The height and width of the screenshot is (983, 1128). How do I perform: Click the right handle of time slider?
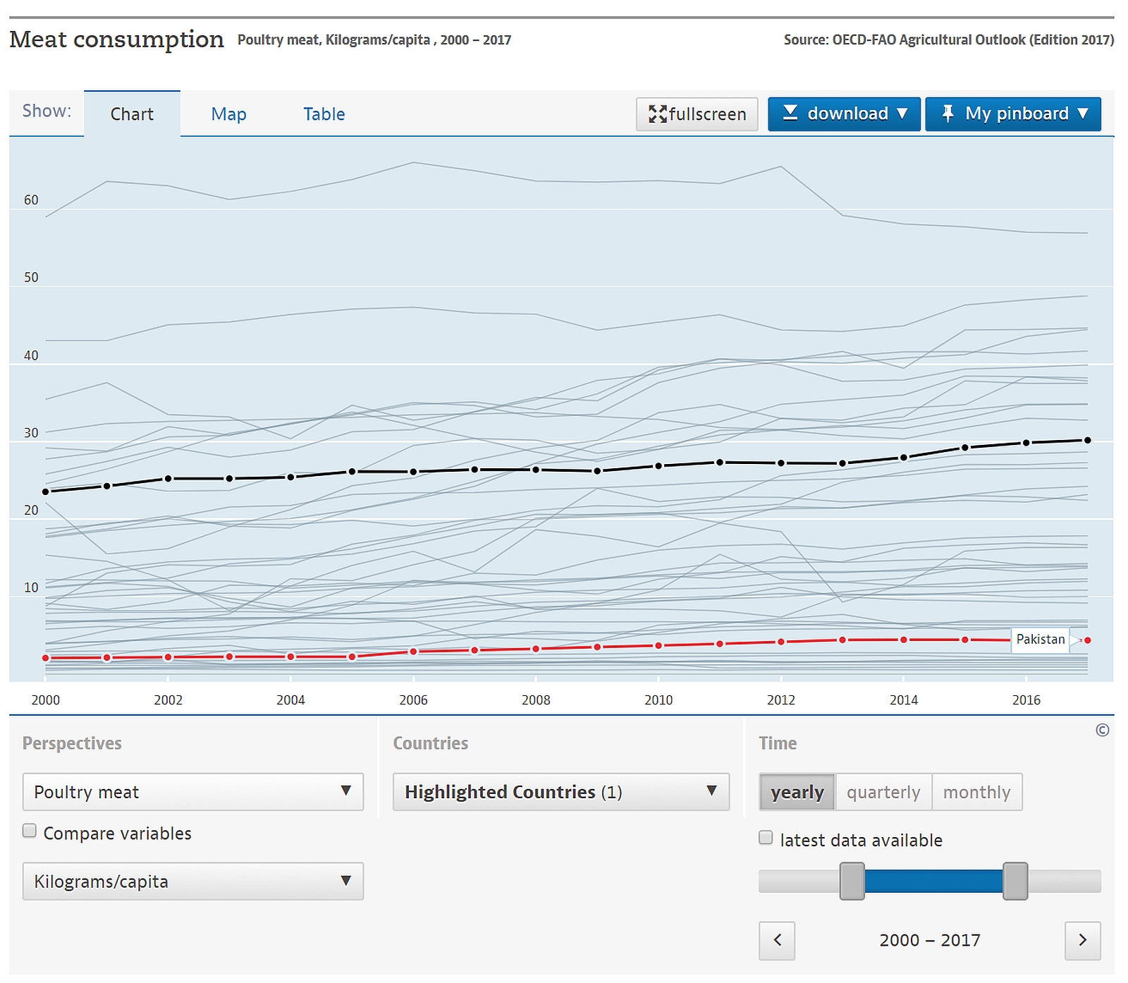1015,881
